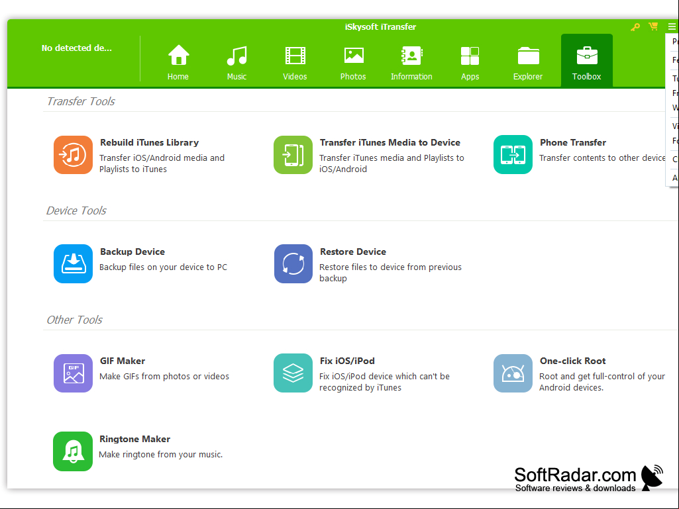Click the registration key icon
This screenshot has height=509, width=679.
coord(635,27)
